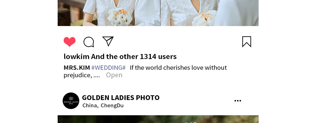Screen dimensions: 316x123
Task: Open lowkim's profile from the likes line
Action: click(76, 56)
